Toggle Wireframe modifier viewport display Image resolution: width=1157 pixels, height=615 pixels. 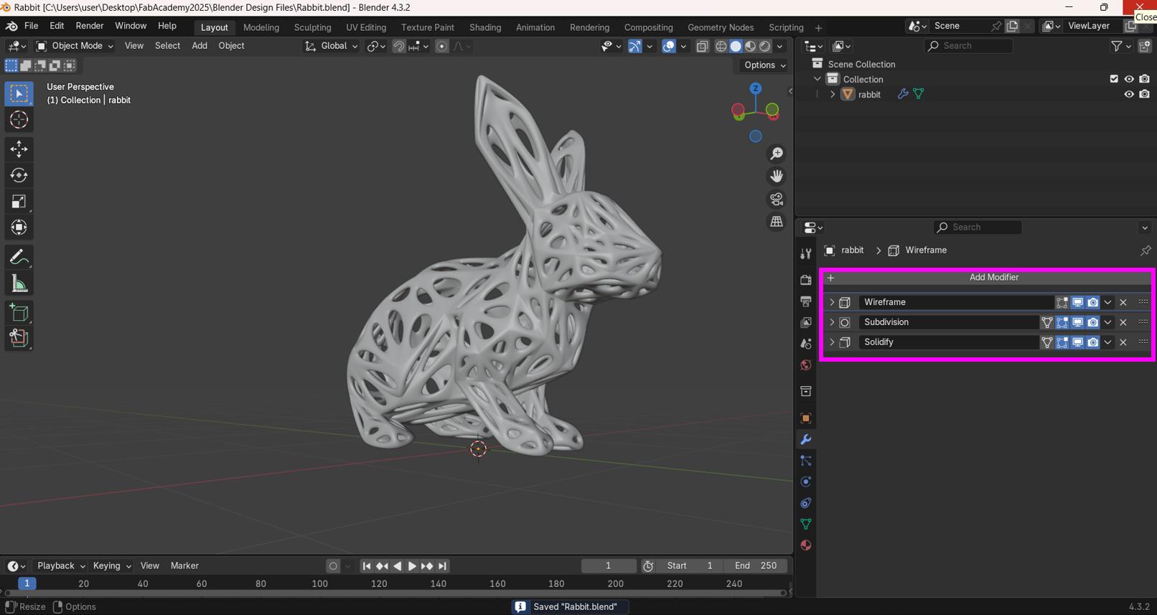pyautogui.click(x=1077, y=302)
